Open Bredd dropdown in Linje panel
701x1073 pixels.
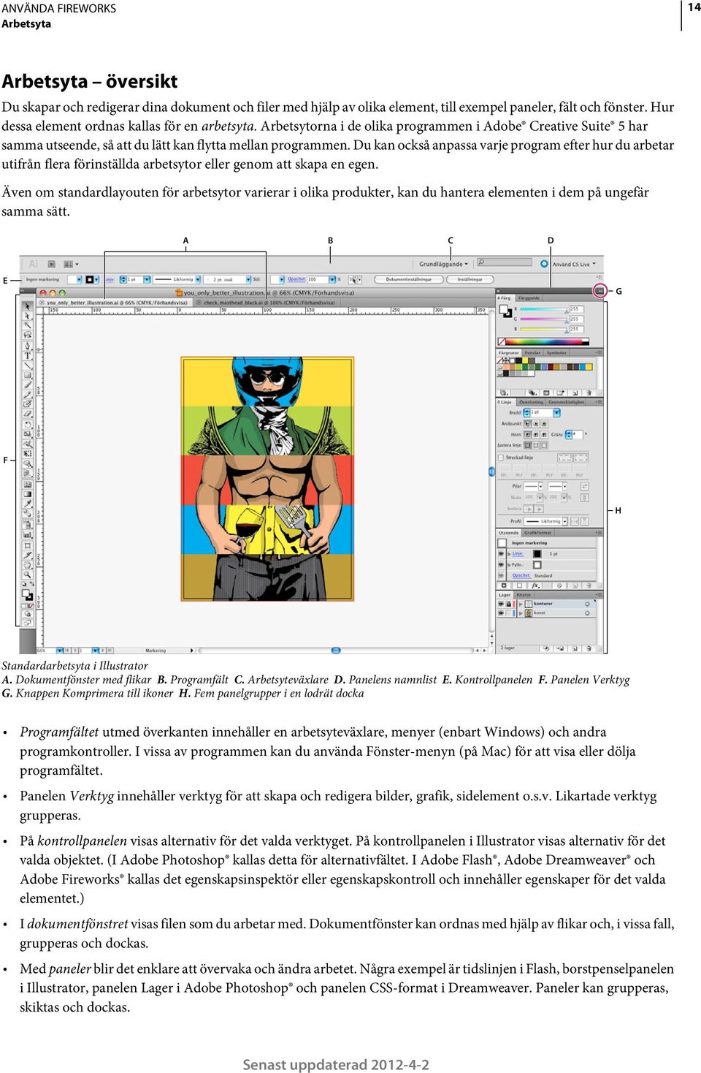pyautogui.click(x=556, y=413)
